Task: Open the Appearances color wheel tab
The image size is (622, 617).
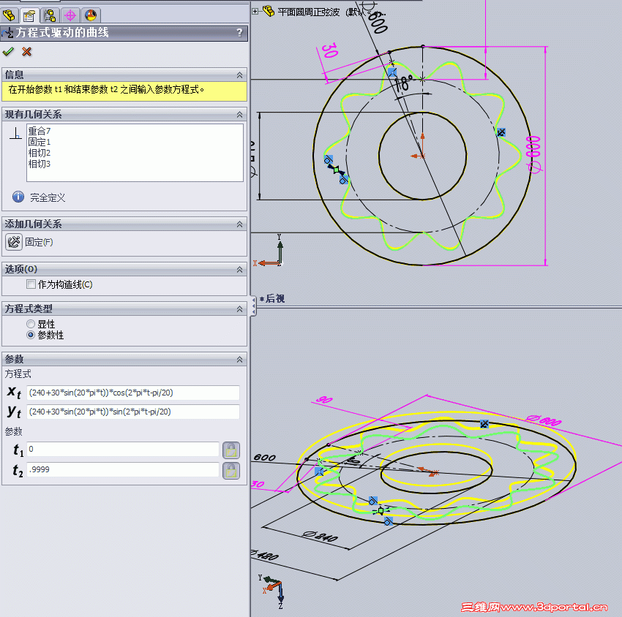Action: pyautogui.click(x=89, y=15)
